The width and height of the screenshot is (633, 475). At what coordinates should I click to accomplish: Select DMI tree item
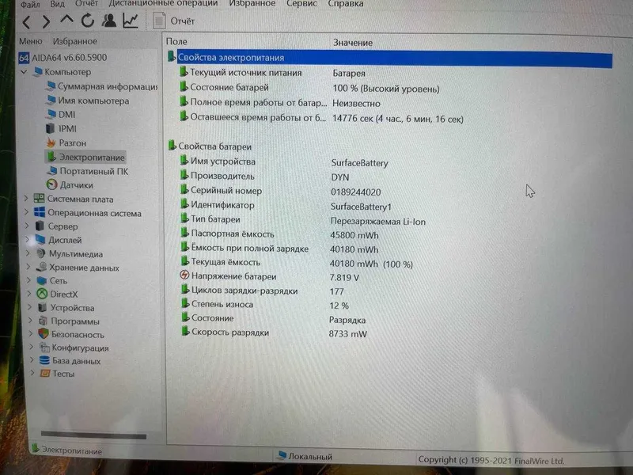61,114
